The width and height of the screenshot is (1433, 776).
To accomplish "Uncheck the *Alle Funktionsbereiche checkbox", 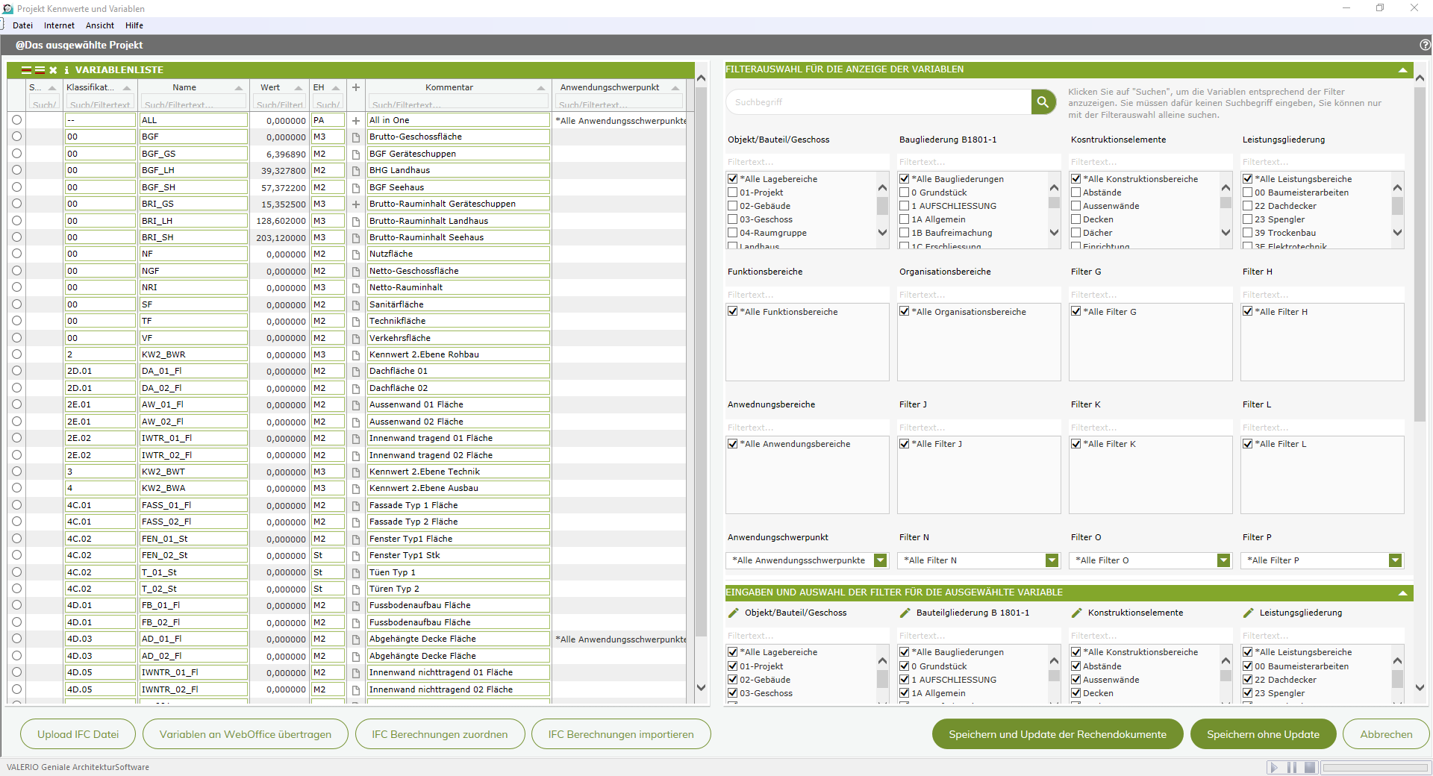I will (732, 312).
